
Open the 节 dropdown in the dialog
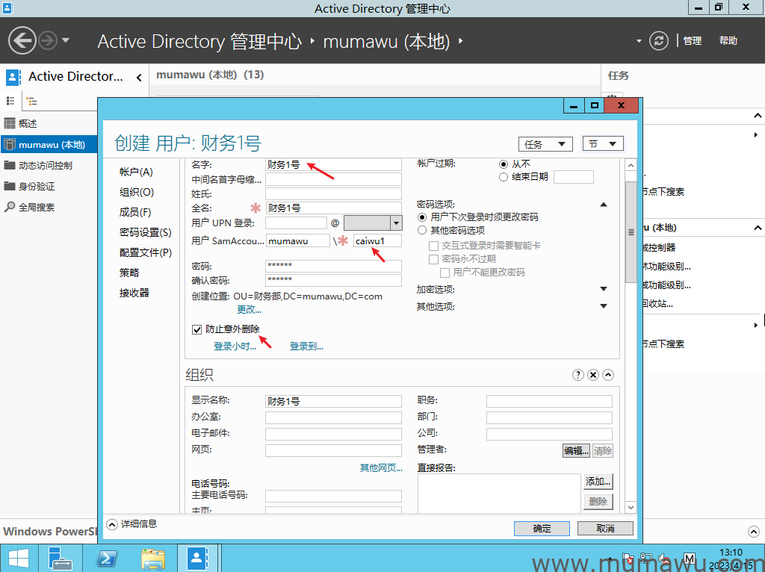[x=603, y=144]
